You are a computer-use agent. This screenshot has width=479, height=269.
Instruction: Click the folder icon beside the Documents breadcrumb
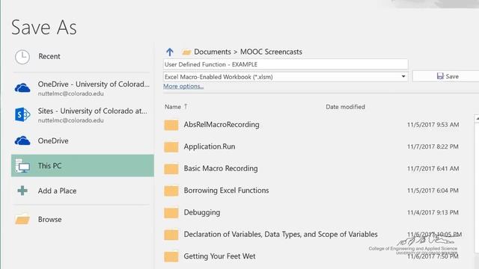[x=186, y=52]
